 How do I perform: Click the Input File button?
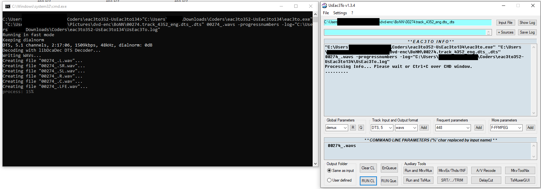[505, 23]
